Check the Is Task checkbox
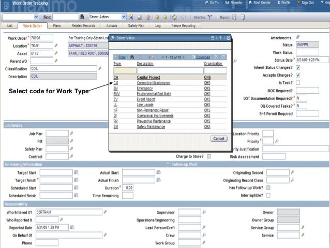The width and height of the screenshot is (330, 248). 298,83
